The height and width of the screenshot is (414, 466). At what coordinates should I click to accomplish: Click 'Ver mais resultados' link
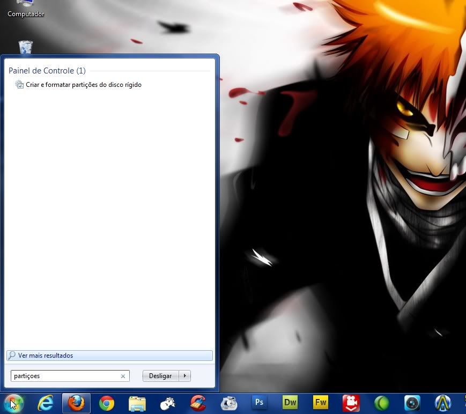point(46,356)
